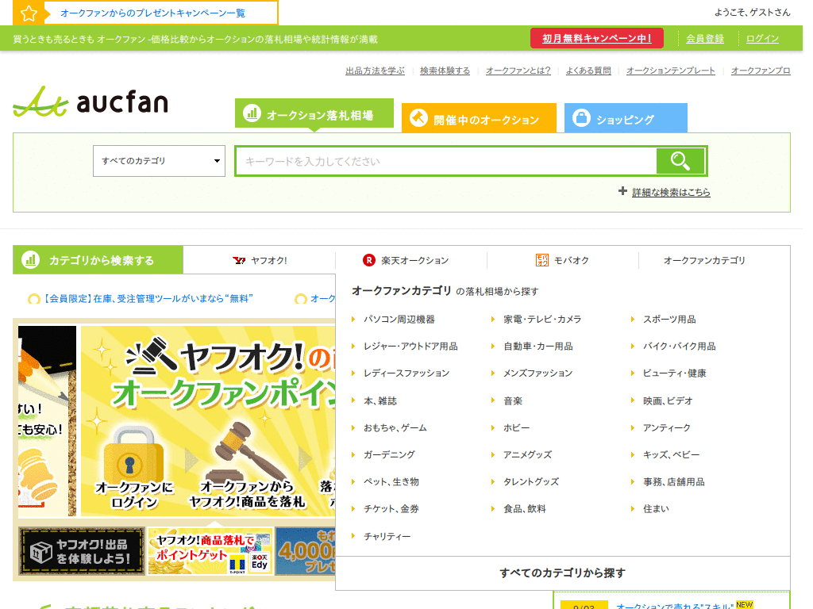The width and height of the screenshot is (813, 609).
Task: Click the 詳細な検索はこちら link
Action: point(671,192)
